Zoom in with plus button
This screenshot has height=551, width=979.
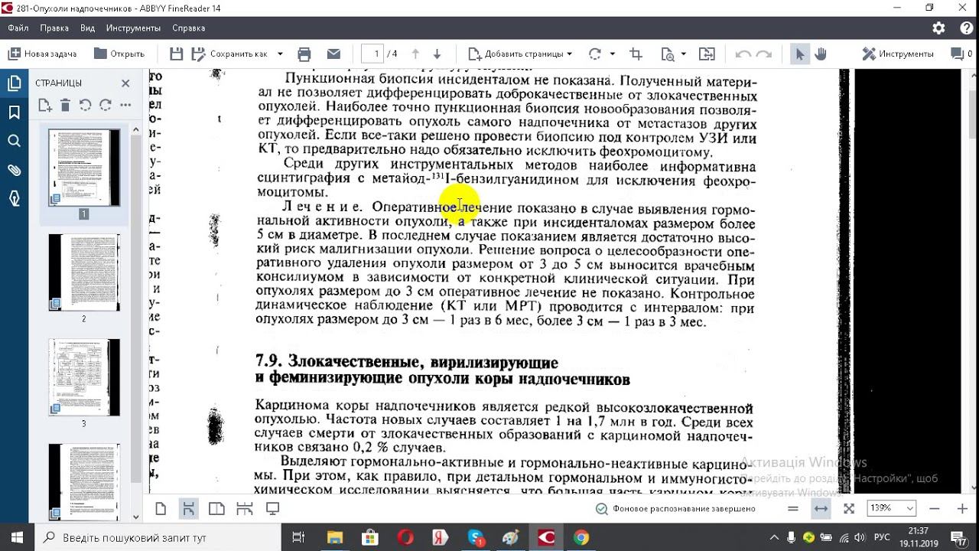962,508
